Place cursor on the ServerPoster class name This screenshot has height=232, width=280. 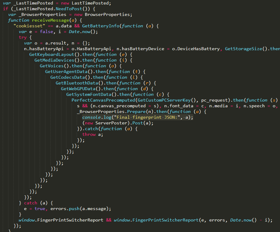click(x=108, y=123)
